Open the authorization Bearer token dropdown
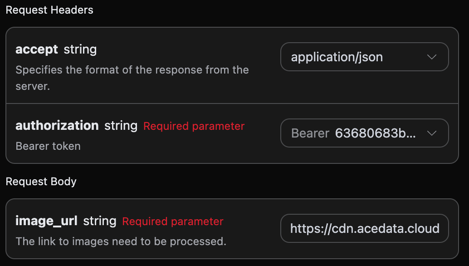 coord(364,133)
